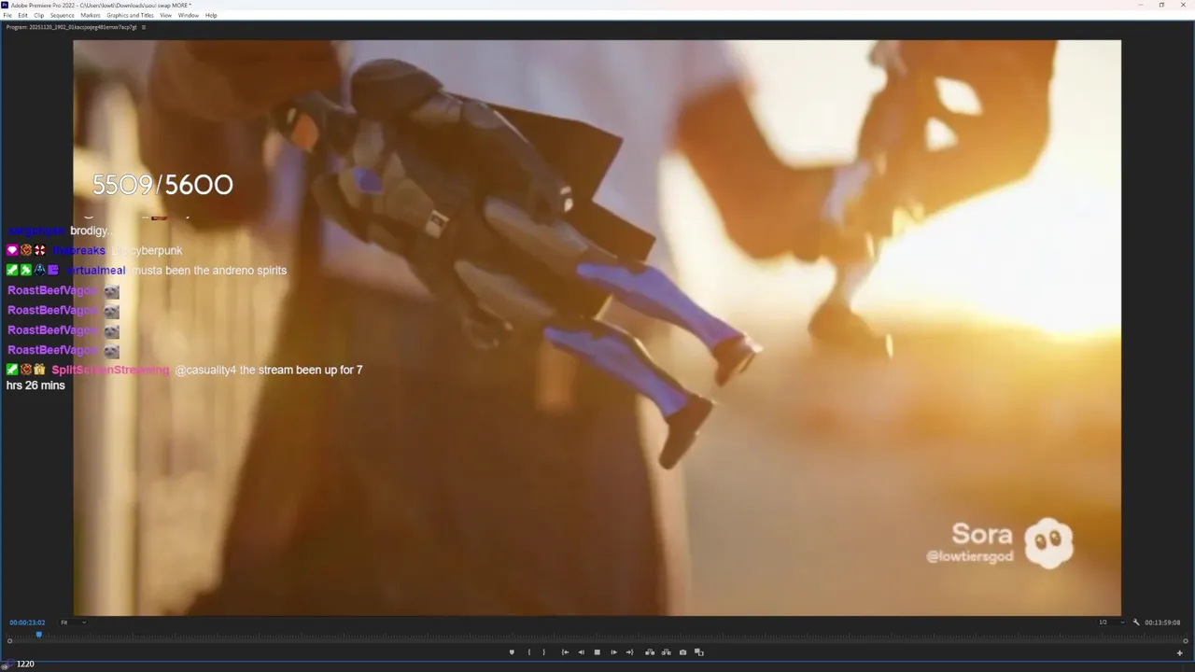Click the Extract button
1195x672 pixels.
pyautogui.click(x=667, y=652)
